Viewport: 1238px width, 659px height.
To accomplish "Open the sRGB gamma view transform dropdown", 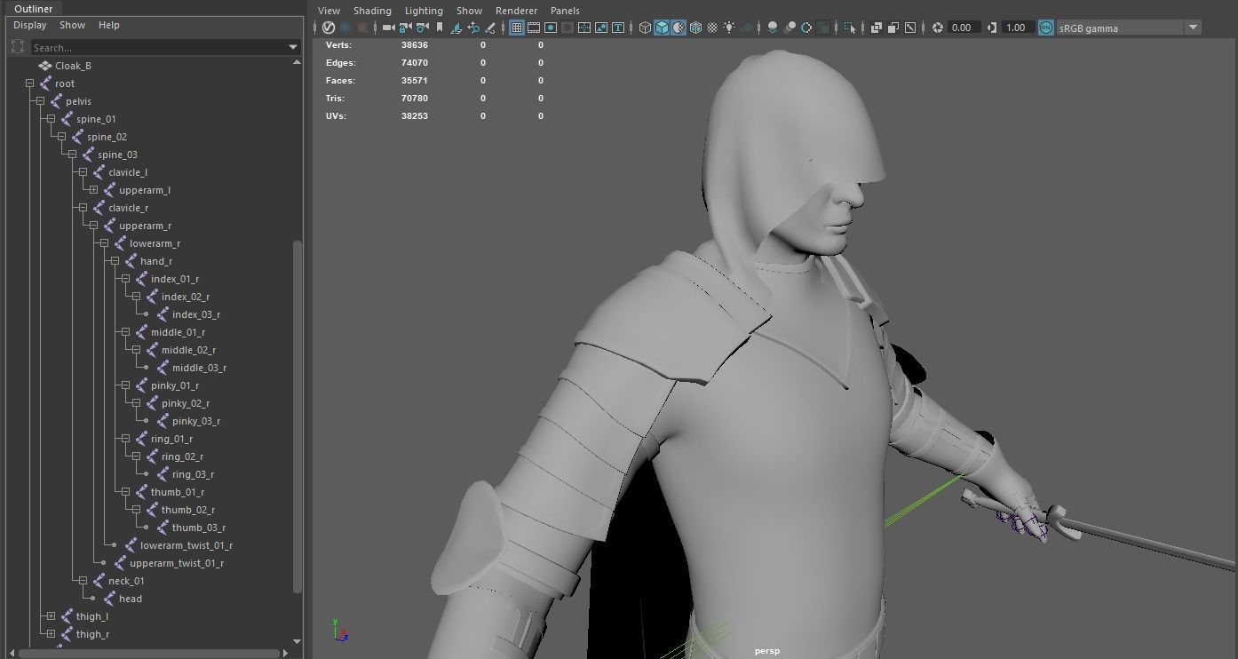I will (x=1193, y=28).
